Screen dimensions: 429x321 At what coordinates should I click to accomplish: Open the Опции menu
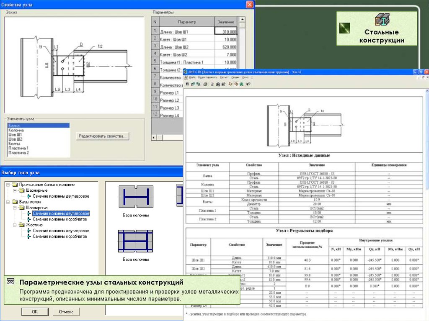tap(235, 77)
